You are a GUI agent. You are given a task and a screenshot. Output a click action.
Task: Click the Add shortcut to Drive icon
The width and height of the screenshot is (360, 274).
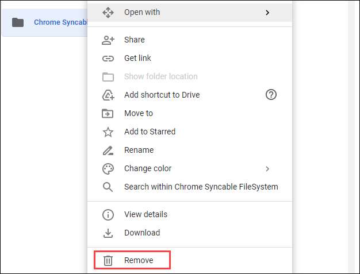(108, 95)
